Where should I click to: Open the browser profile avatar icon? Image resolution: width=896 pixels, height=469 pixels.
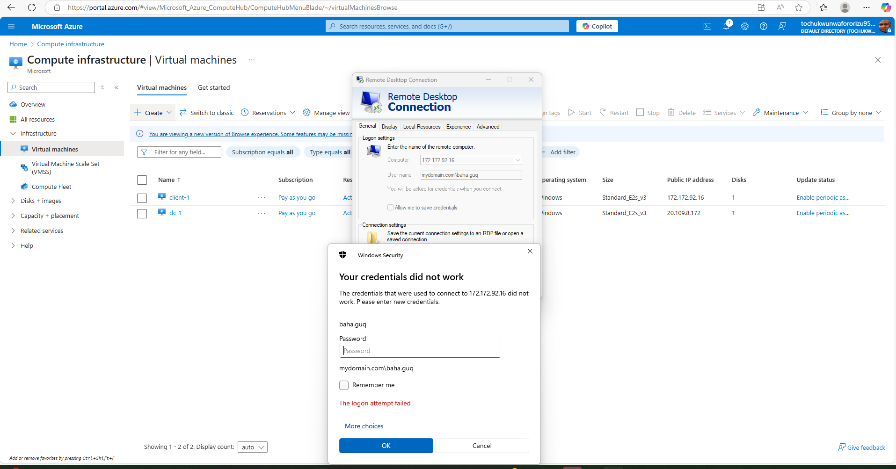(x=845, y=7)
